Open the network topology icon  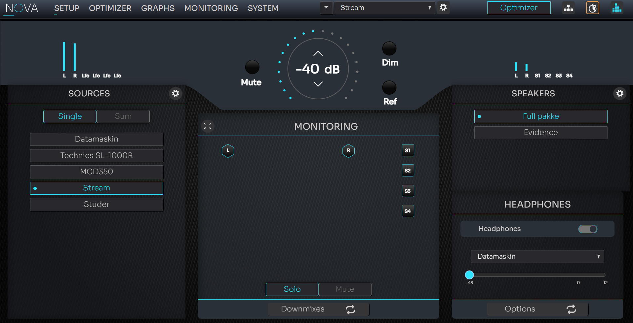(568, 8)
